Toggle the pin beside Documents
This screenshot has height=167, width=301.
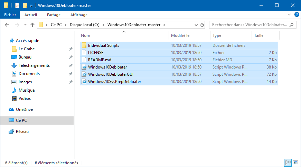pyautogui.click(x=70, y=74)
